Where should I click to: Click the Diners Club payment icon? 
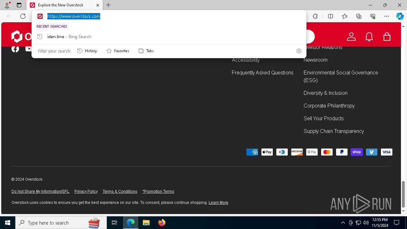point(282,152)
